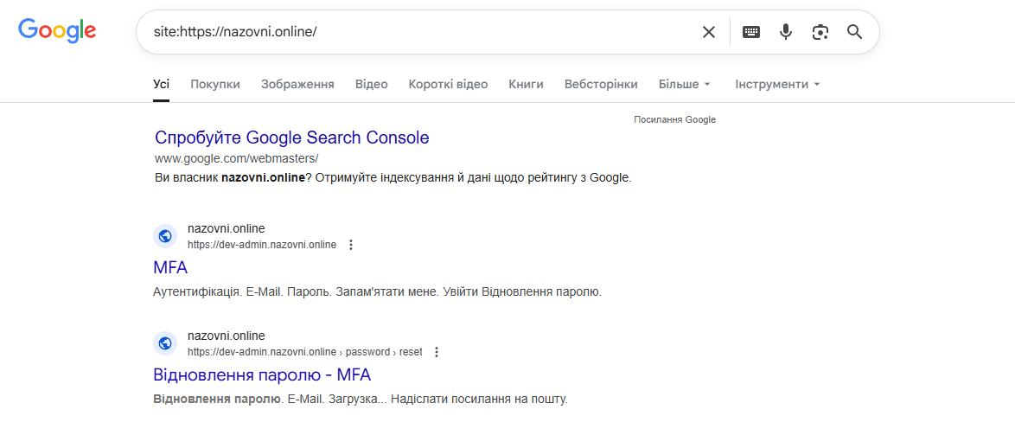Start voice search via microphone icon

pos(786,32)
